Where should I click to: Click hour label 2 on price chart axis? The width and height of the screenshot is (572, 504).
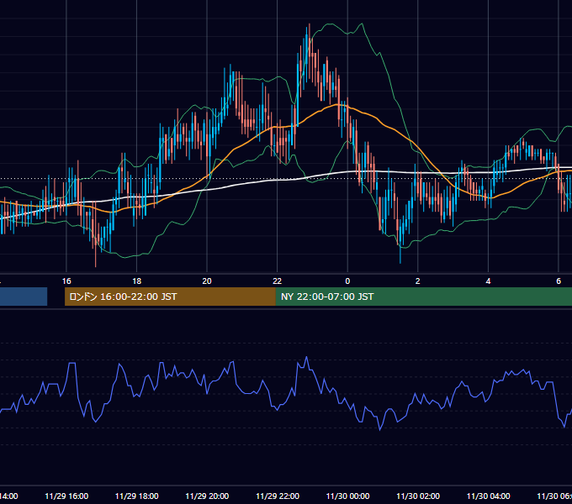coord(418,281)
